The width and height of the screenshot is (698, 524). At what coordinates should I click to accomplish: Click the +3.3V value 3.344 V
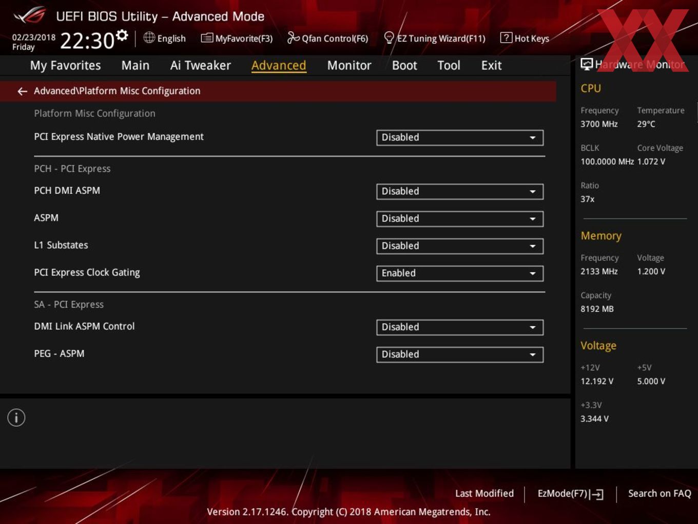tap(594, 419)
